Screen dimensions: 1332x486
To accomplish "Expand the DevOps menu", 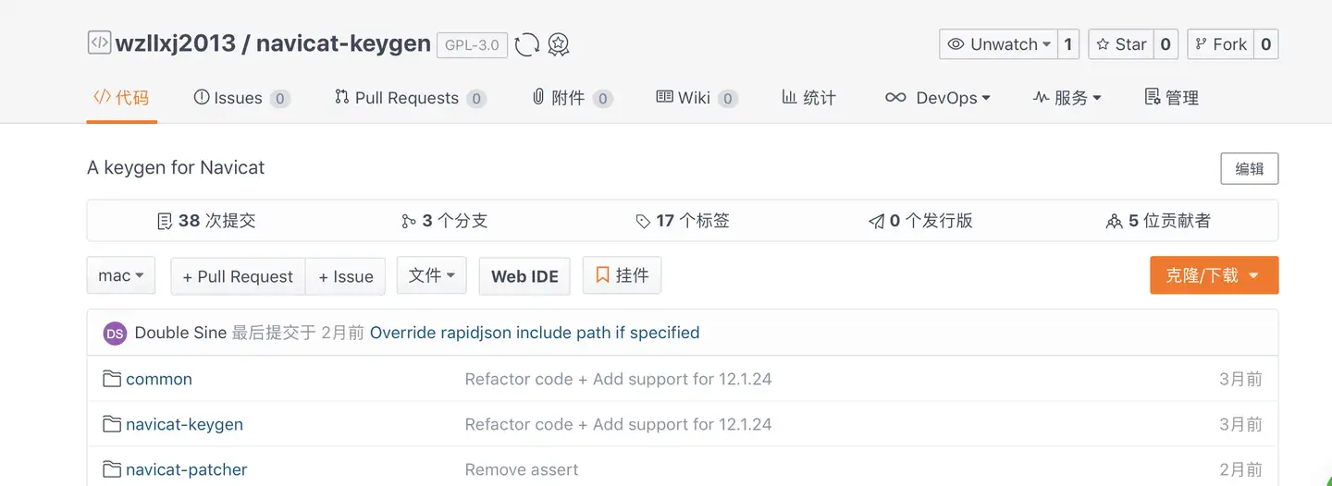I will click(937, 98).
